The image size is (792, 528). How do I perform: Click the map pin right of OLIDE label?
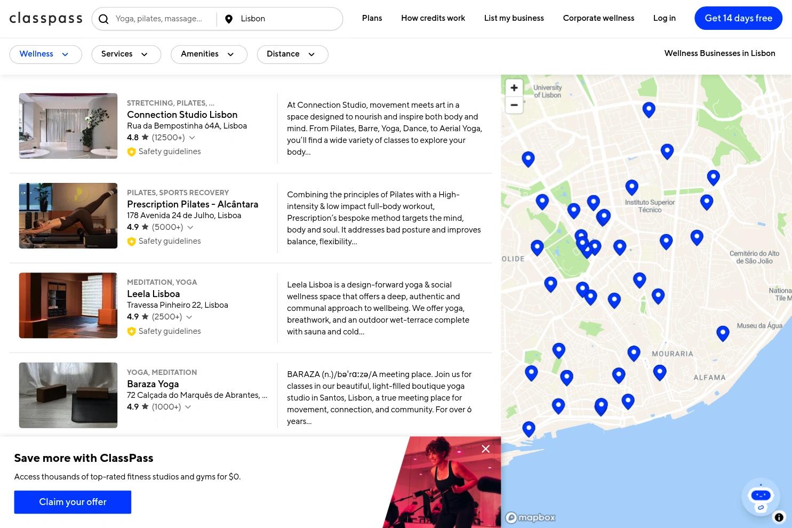pos(537,247)
